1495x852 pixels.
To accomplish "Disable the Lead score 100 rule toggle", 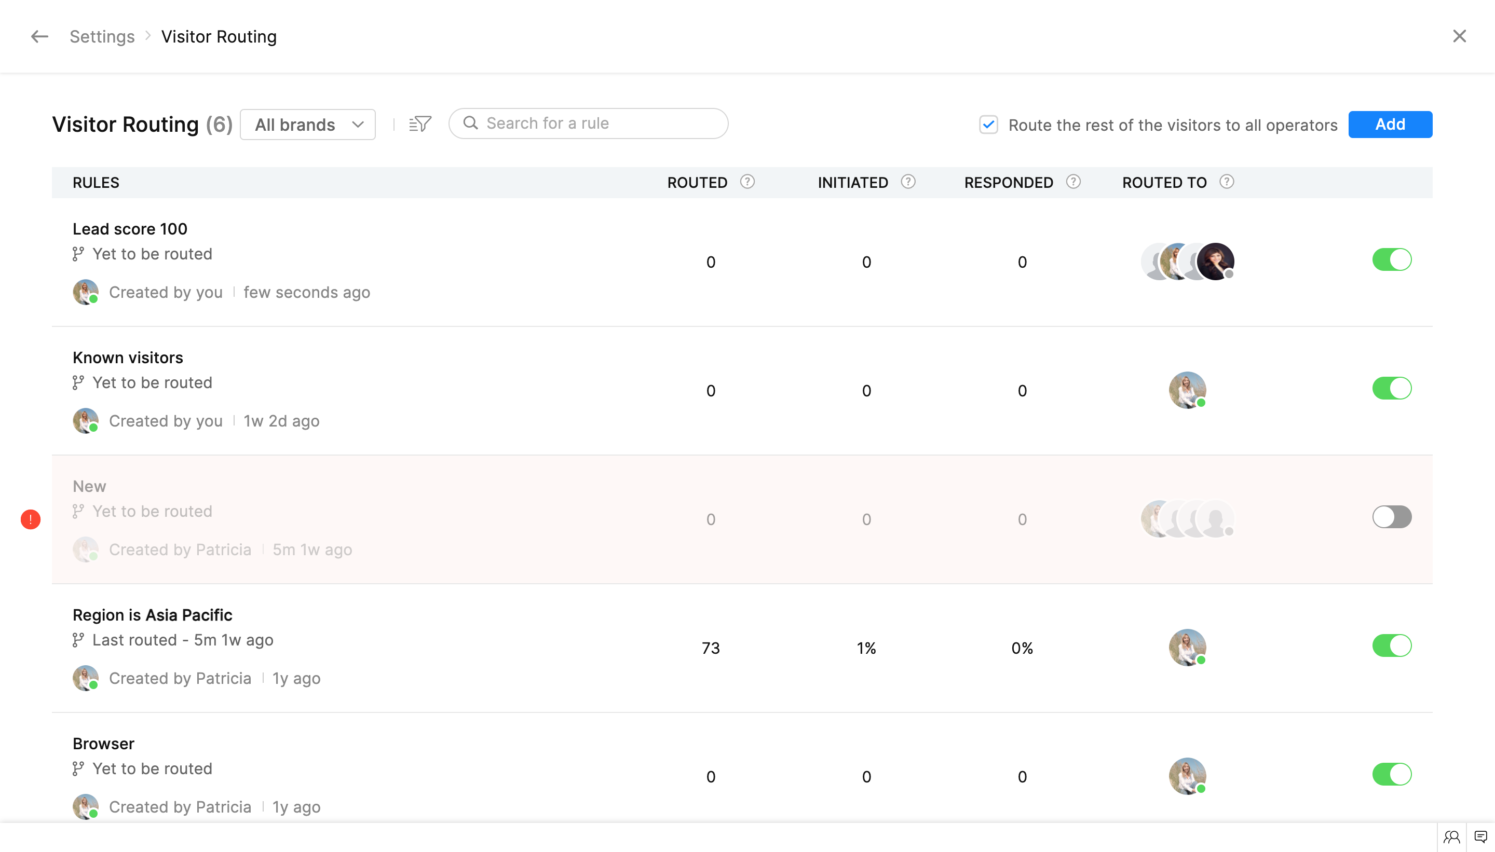I will pos(1391,260).
